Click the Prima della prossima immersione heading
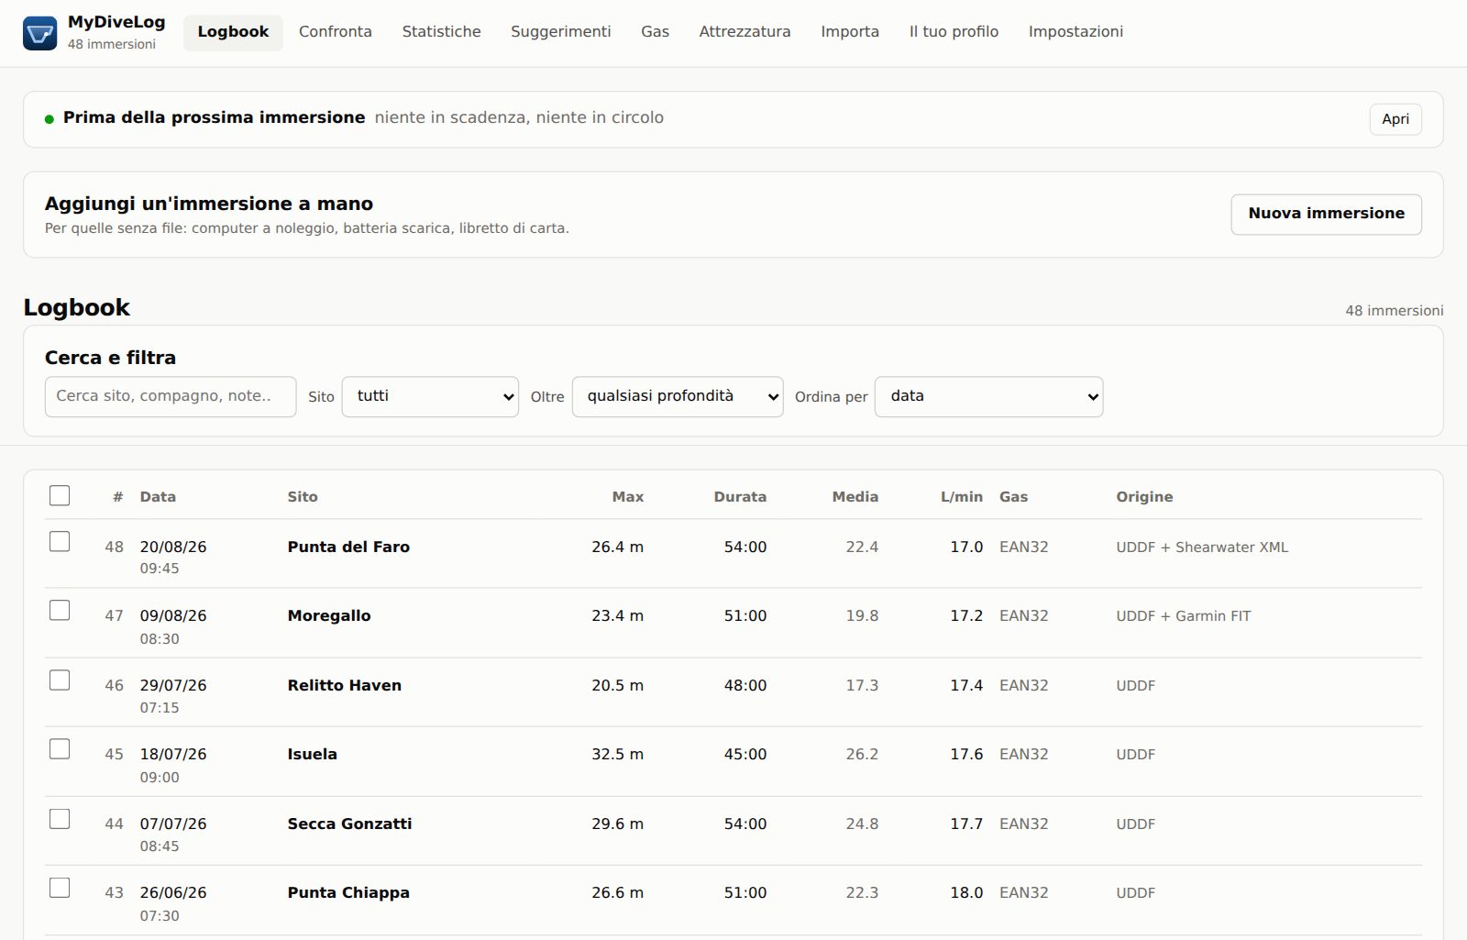 tap(214, 117)
